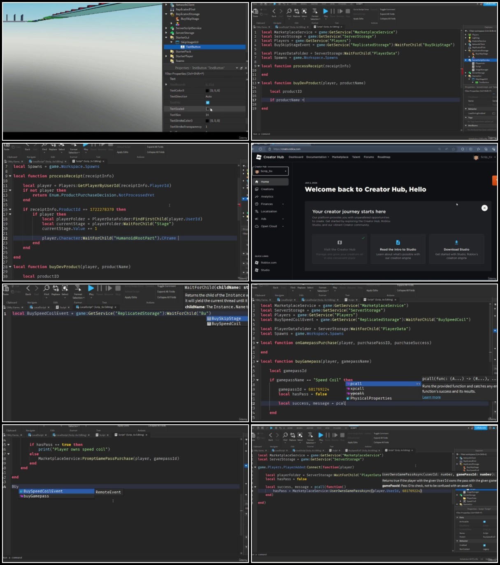Untick the blue TextFits checkbox in Properties
500x565 pixels.
(207, 102)
